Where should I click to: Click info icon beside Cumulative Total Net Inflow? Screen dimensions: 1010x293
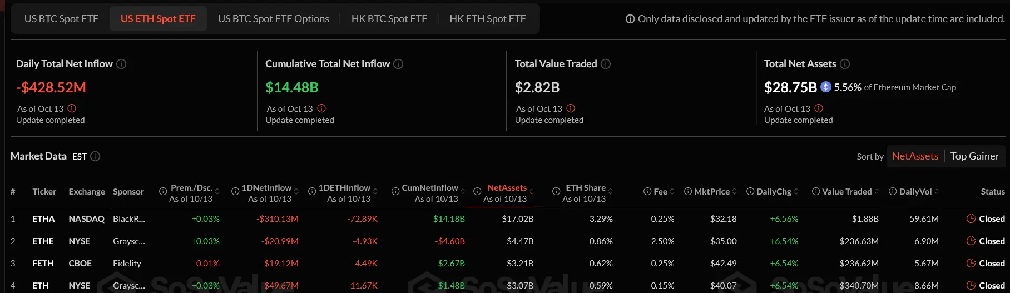click(398, 64)
